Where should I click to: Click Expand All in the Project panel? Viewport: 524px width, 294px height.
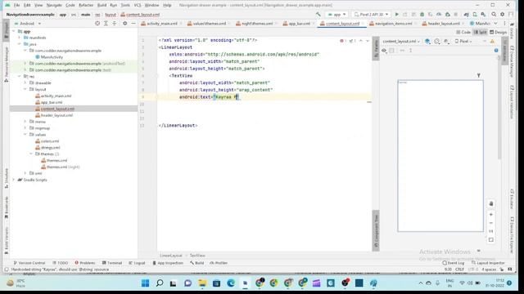pos(106,24)
